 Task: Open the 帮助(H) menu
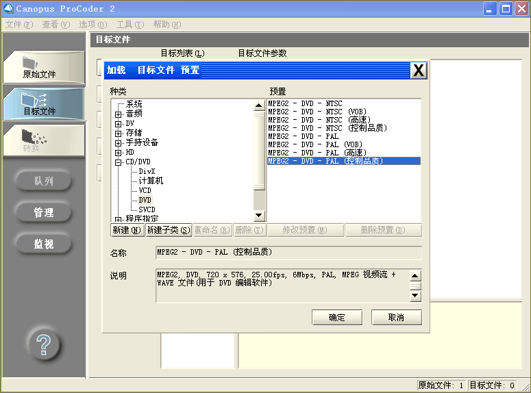pos(167,25)
